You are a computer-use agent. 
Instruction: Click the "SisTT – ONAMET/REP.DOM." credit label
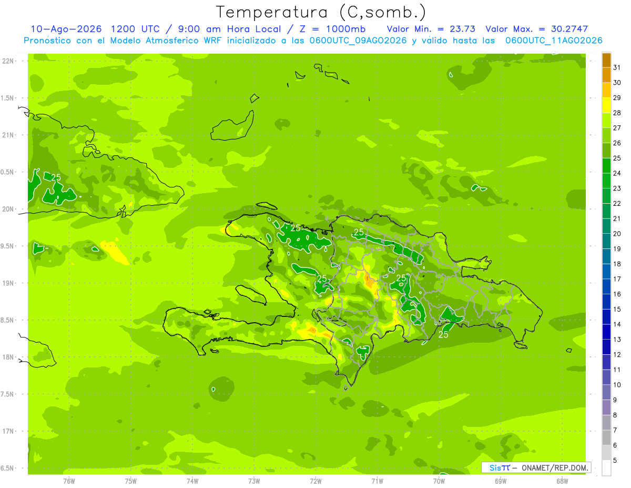[x=537, y=467]
